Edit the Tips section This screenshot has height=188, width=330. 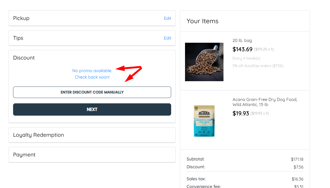[167, 38]
